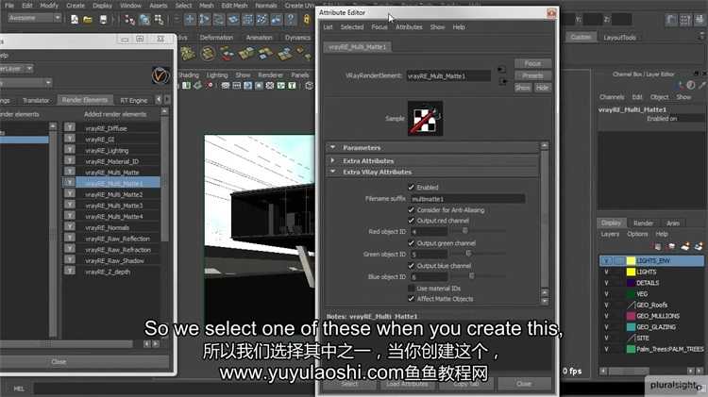Image resolution: width=708 pixels, height=397 pixels.
Task: Toggle Output green channel checkbox
Action: click(411, 243)
